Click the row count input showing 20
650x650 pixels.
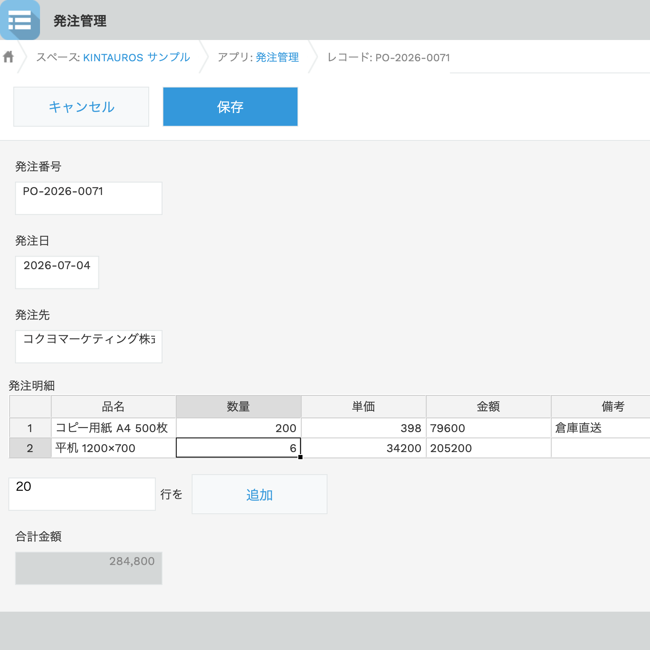[82, 494]
